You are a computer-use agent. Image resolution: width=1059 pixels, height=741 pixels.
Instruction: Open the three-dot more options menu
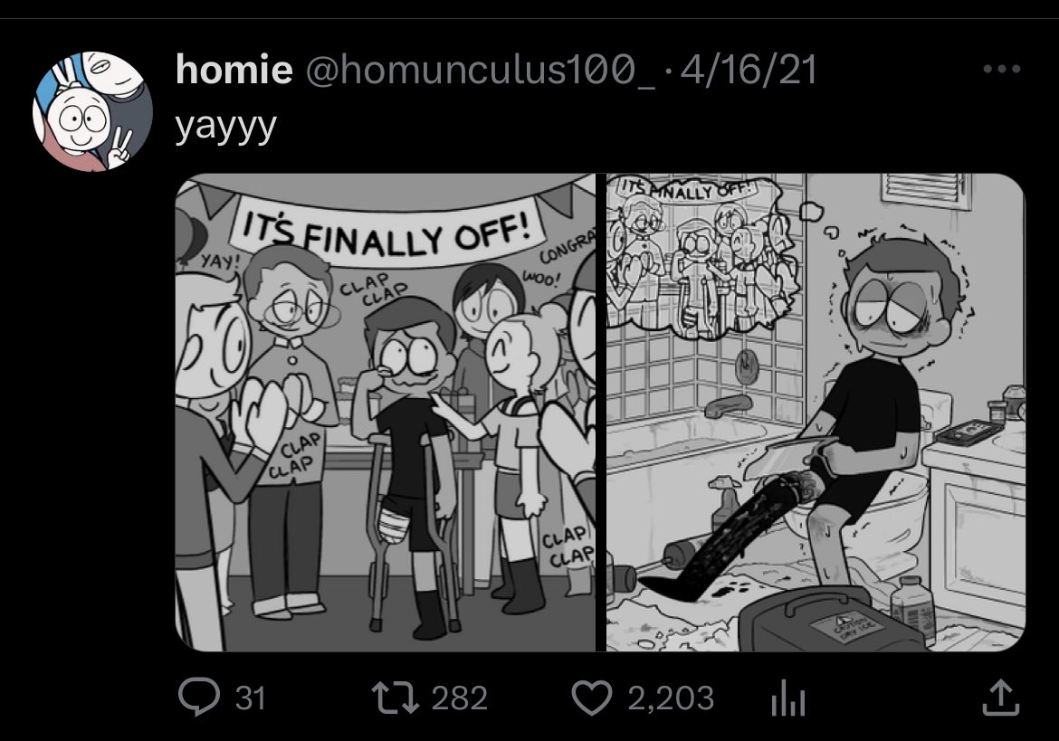[x=1002, y=69]
